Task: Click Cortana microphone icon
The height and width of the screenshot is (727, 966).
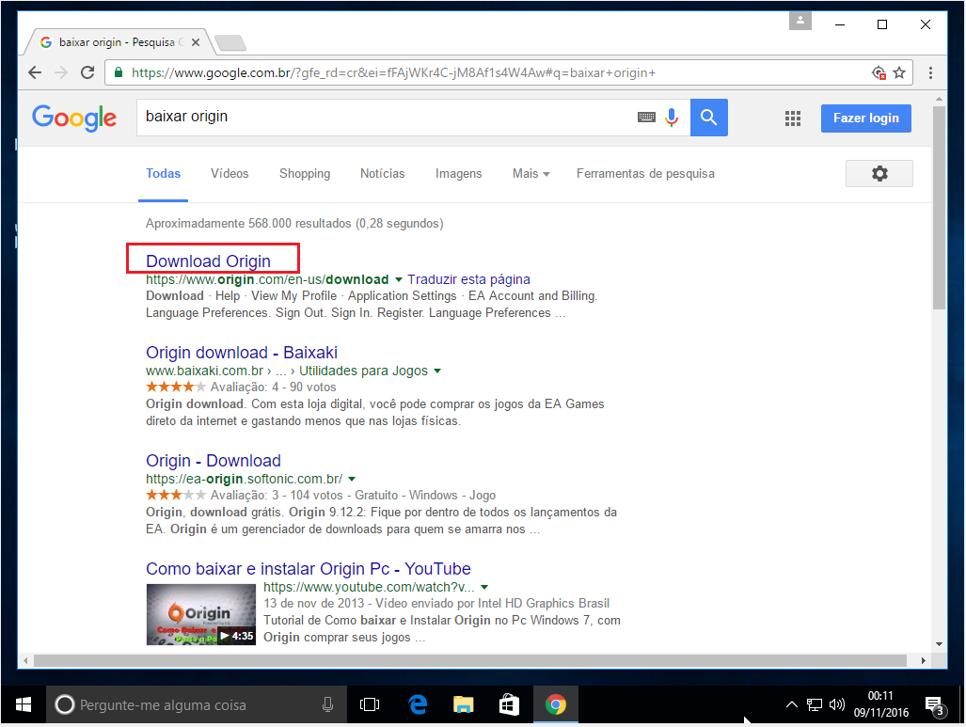Action: pyautogui.click(x=327, y=704)
